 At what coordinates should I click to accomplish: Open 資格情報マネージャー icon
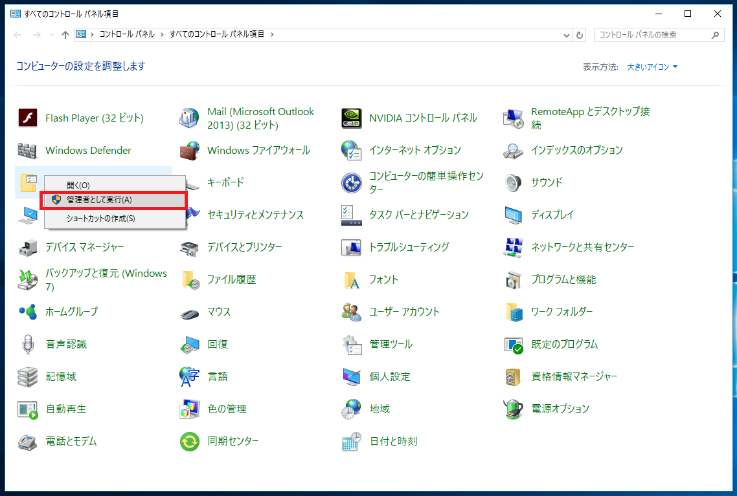[514, 376]
